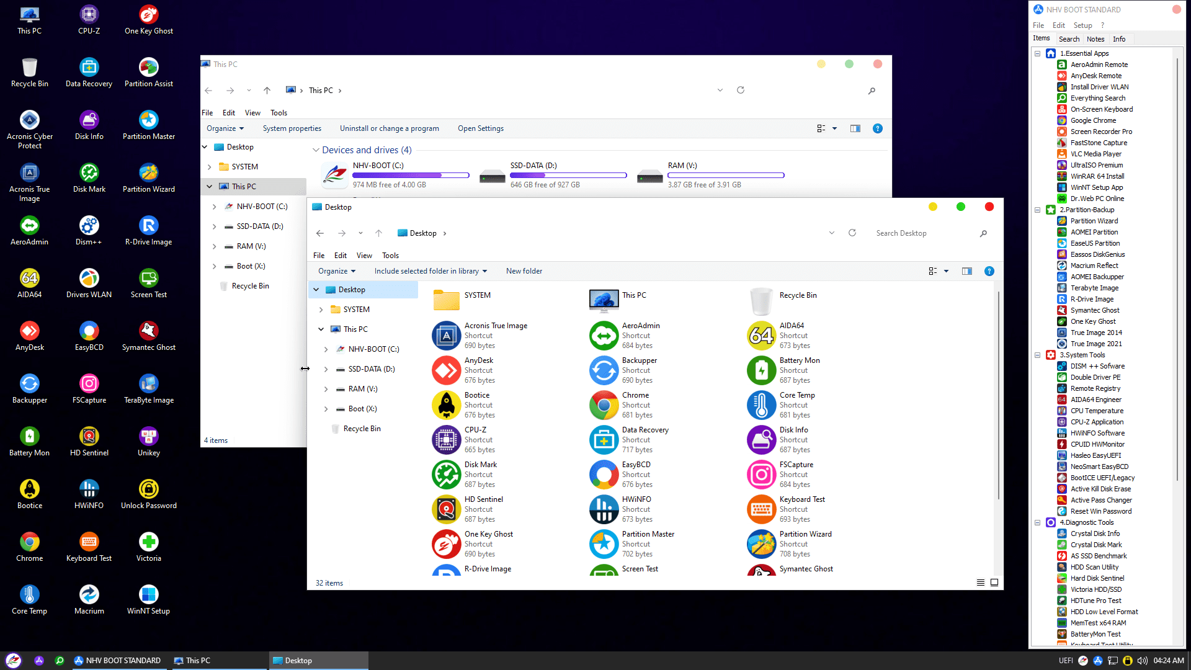Image resolution: width=1191 pixels, height=670 pixels.
Task: Open EasyBCD desktop shortcut
Action: tap(89, 336)
